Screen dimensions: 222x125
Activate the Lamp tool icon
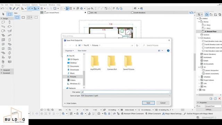click(9, 57)
